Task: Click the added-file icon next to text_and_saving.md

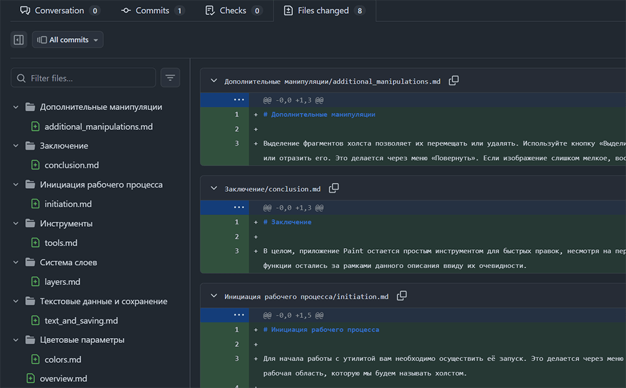Action: point(36,321)
